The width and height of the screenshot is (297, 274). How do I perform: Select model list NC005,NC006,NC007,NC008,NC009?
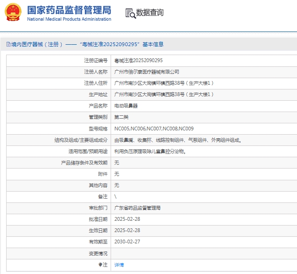pos(154,129)
